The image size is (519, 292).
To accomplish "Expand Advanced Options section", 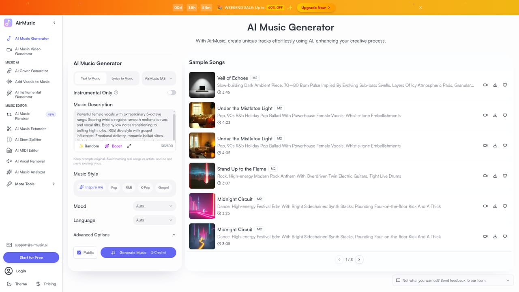I will (x=125, y=235).
